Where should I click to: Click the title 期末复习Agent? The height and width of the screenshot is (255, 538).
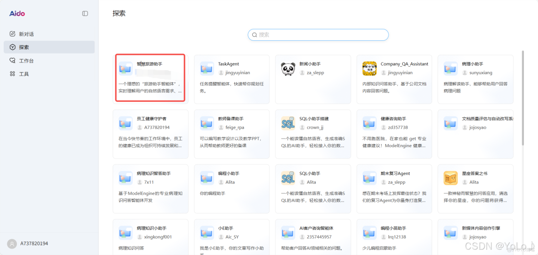[396, 173]
